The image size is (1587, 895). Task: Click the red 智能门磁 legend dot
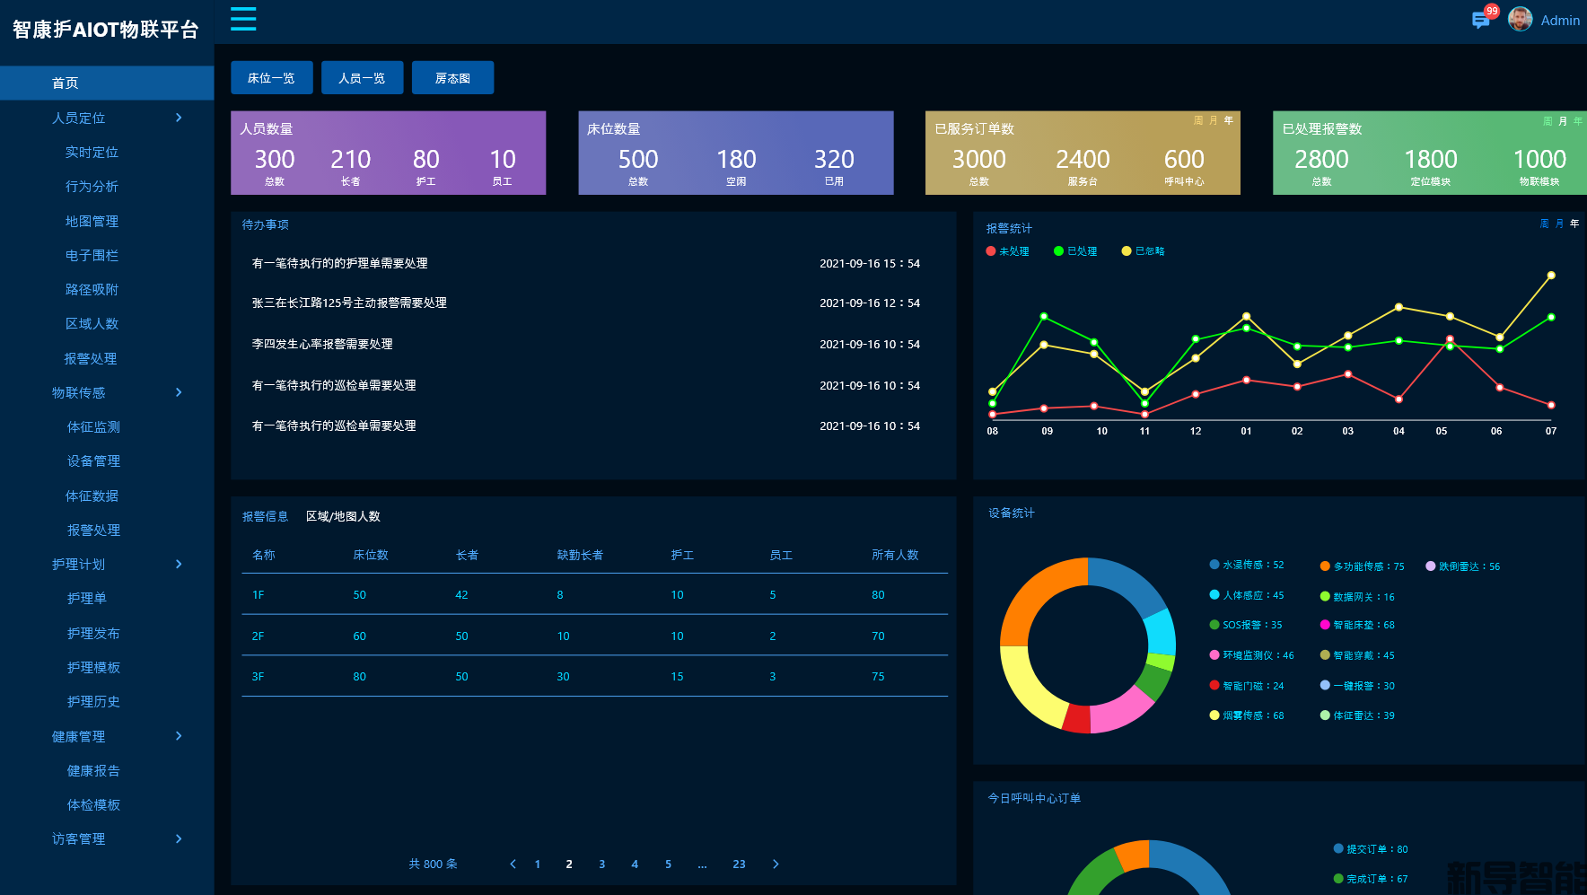click(1214, 686)
